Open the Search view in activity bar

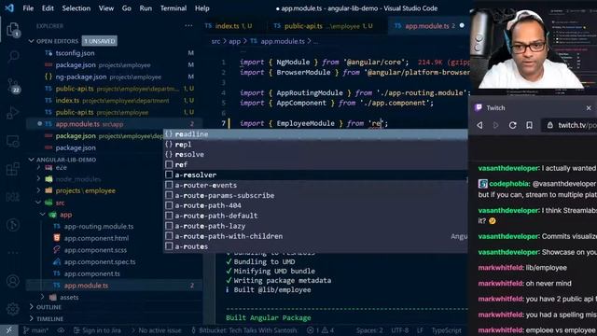coord(12,57)
